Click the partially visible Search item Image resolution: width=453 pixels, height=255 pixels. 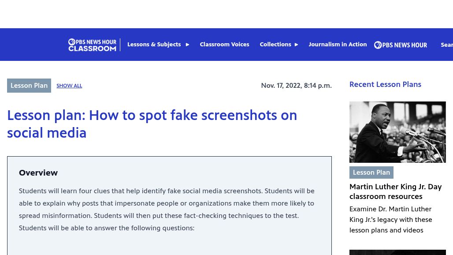click(446, 45)
